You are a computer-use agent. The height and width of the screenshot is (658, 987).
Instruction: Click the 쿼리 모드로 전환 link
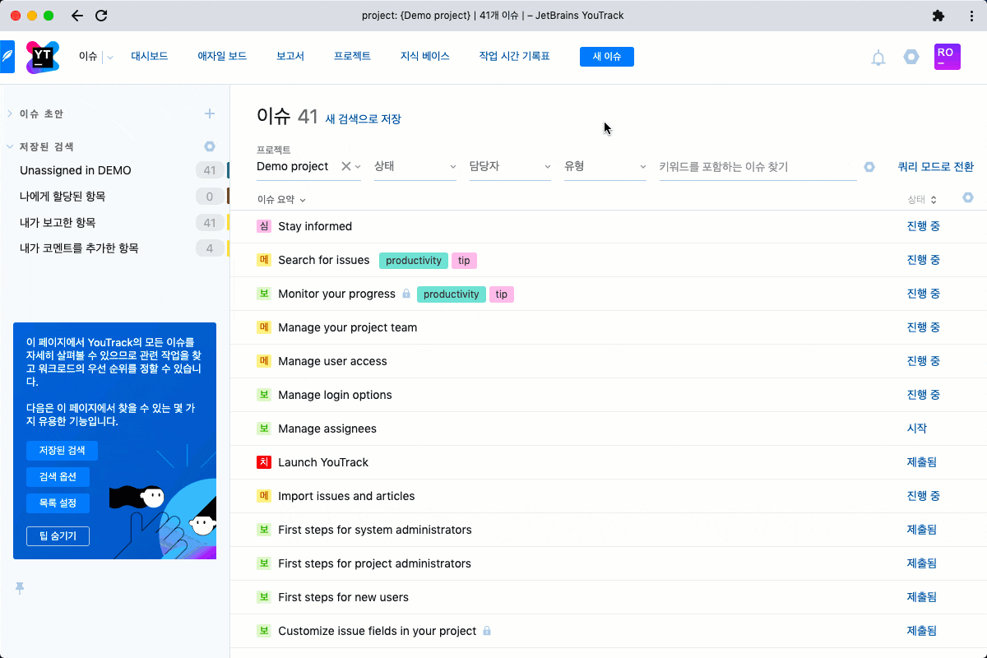coord(935,167)
